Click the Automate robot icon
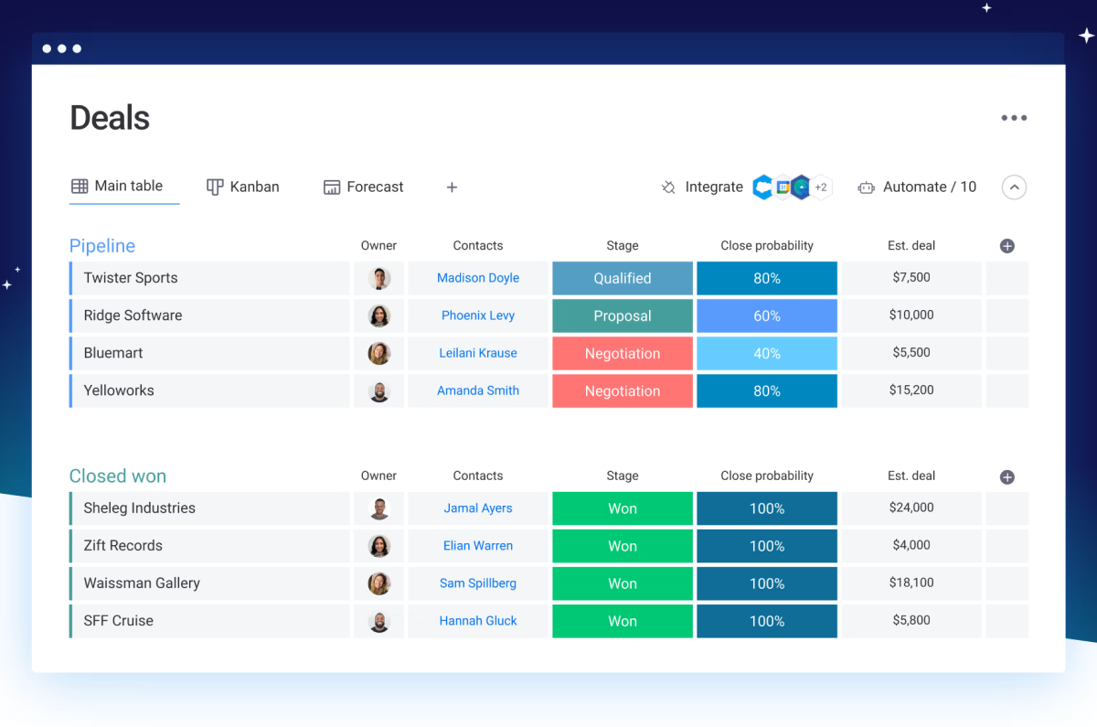 pyautogui.click(x=867, y=187)
